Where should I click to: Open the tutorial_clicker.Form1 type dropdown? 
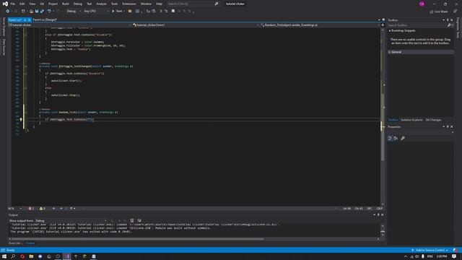tap(195, 25)
